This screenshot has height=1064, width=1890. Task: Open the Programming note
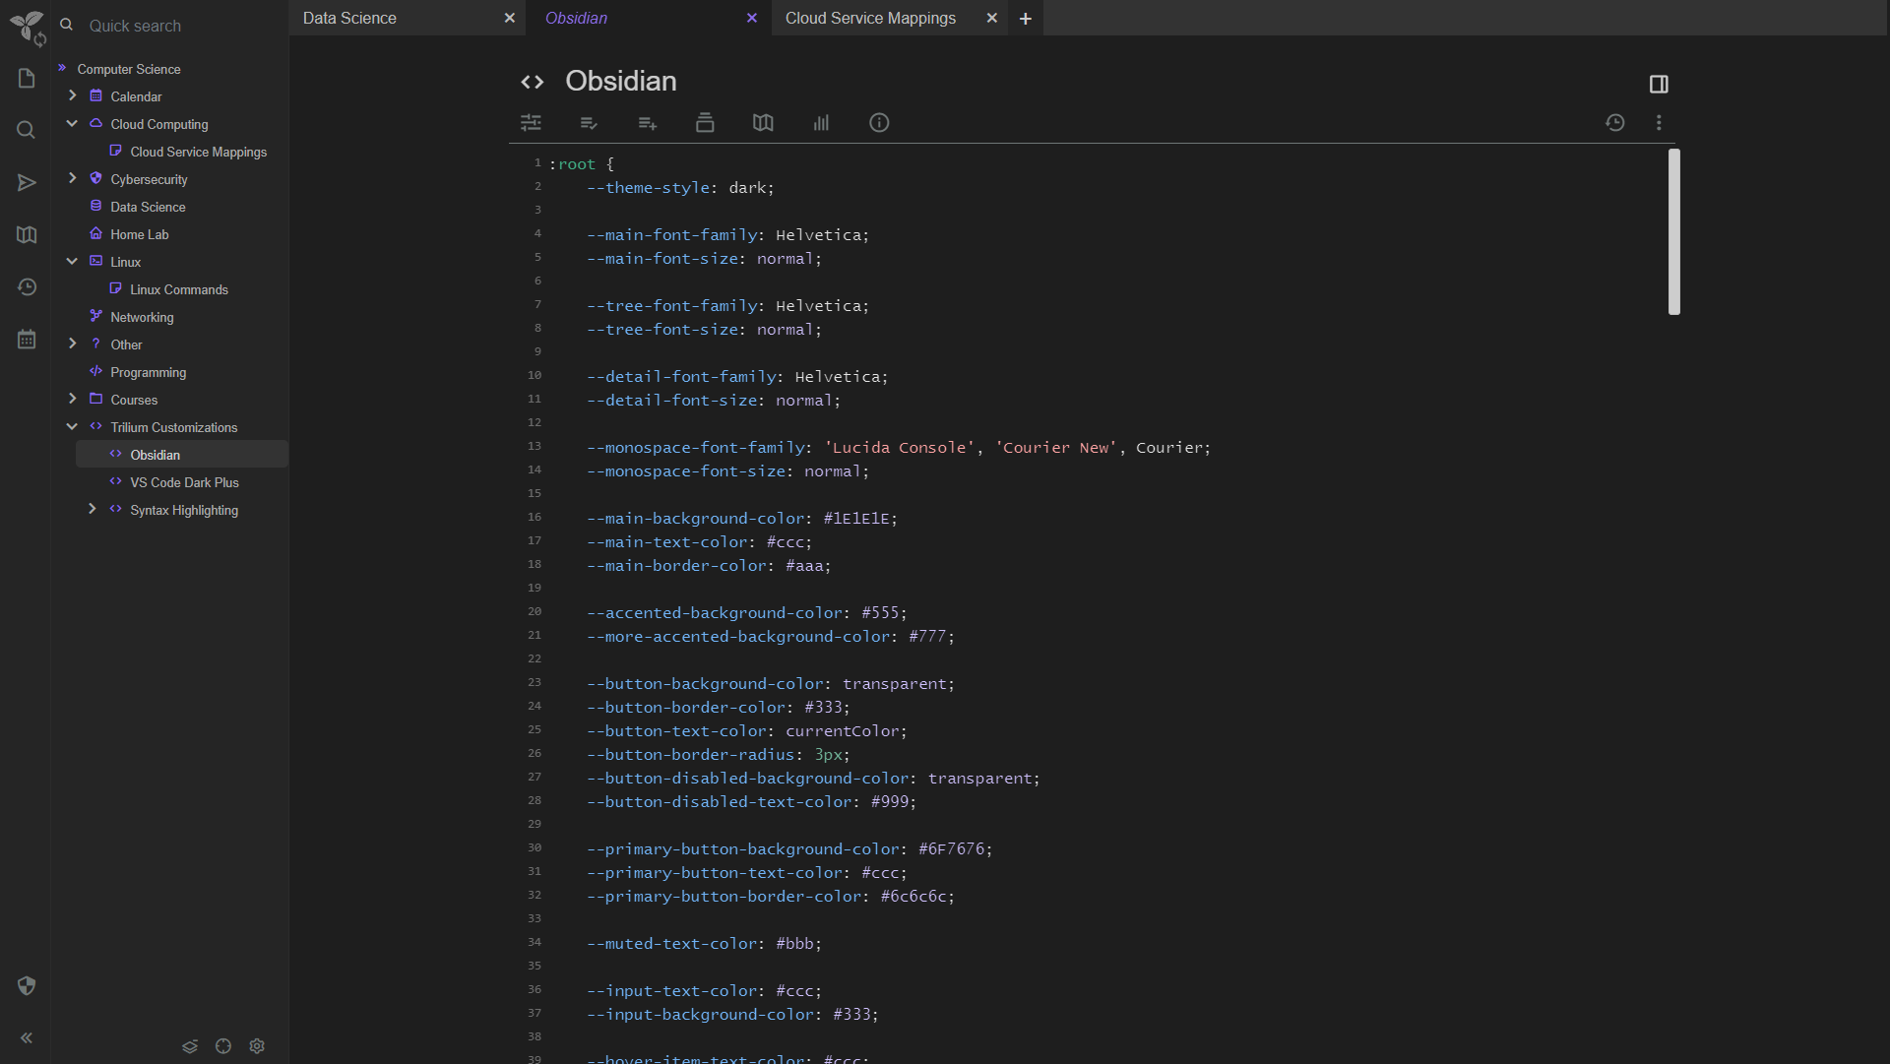point(148,372)
